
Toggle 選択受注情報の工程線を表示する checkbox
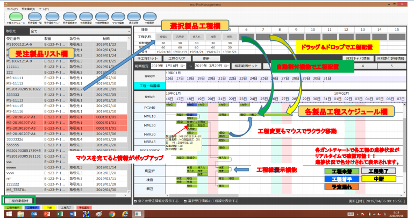click(185, 201)
